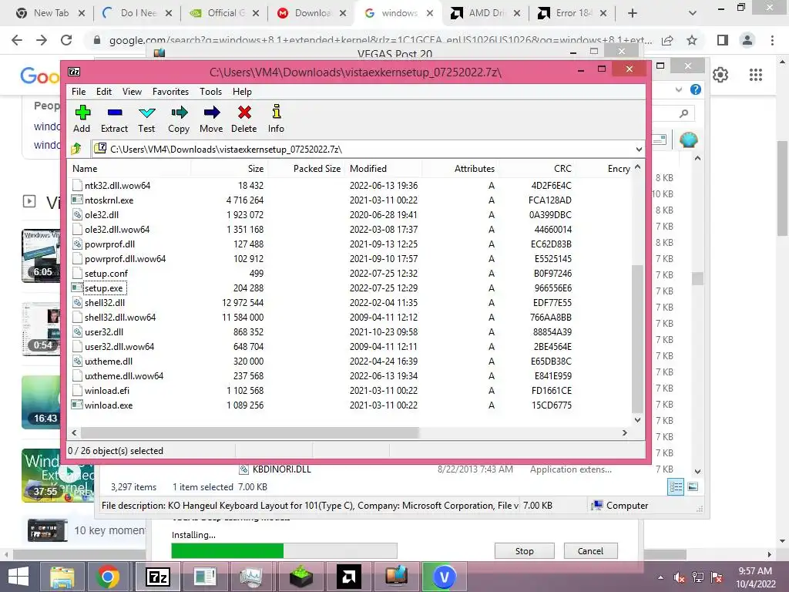
Task: Click the Add toolbar icon in 7-Zip
Action: pos(82,119)
